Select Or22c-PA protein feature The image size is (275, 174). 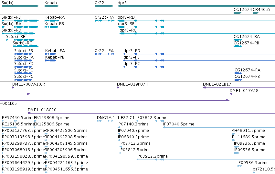pos(104,54)
